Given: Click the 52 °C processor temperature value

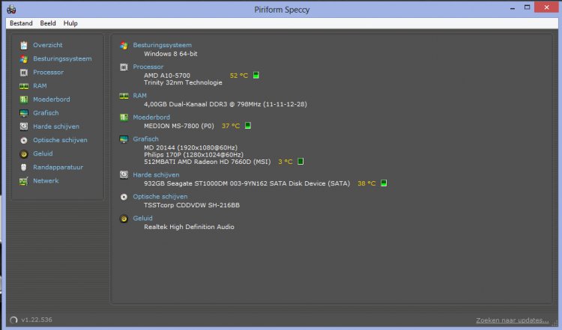Looking at the screenshot, I should [239, 76].
